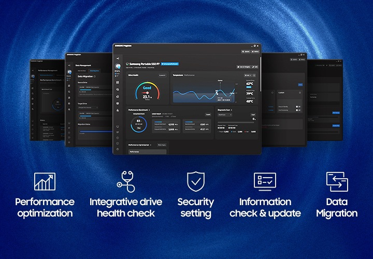Click the Export button in Performance Benchmark
The image size is (373, 259).
pyautogui.click(x=208, y=114)
